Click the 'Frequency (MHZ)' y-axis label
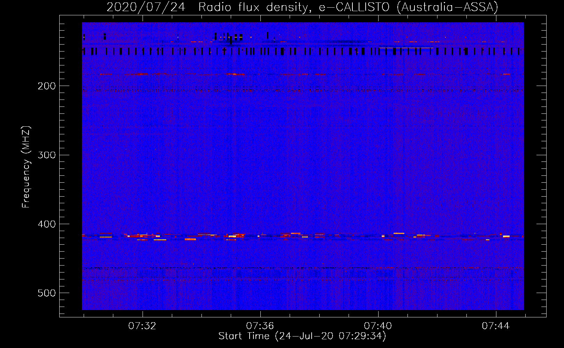 (26, 167)
